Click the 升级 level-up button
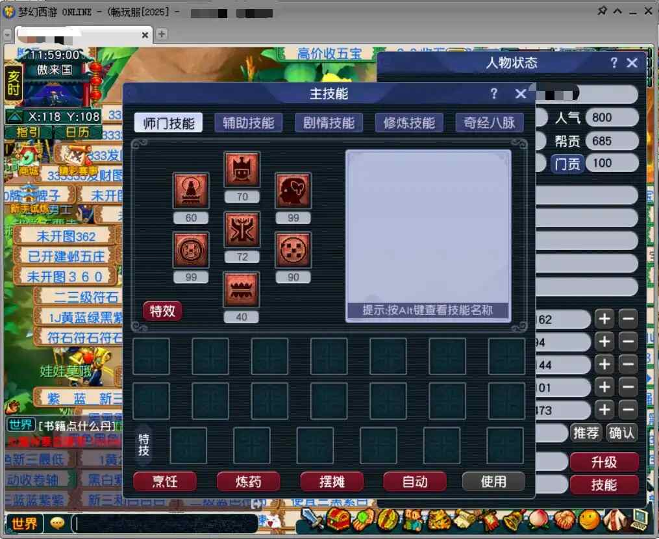The width and height of the screenshot is (659, 539). pyautogui.click(x=604, y=462)
